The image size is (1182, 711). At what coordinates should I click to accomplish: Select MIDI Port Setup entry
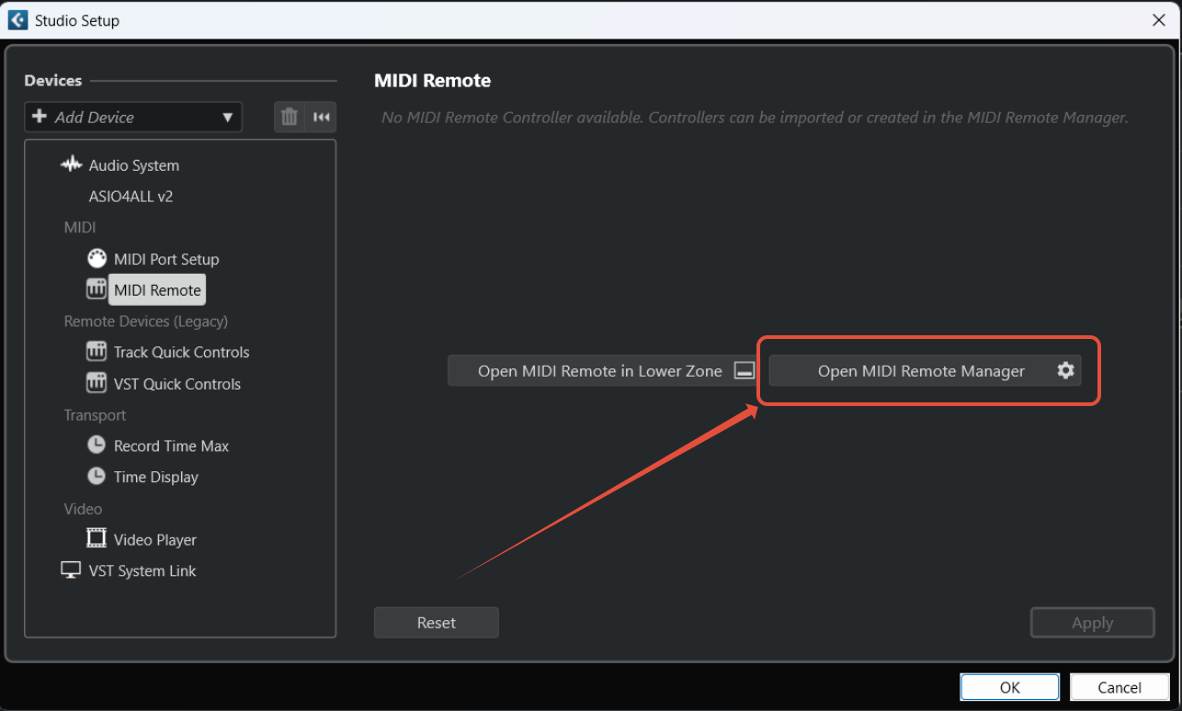point(166,259)
